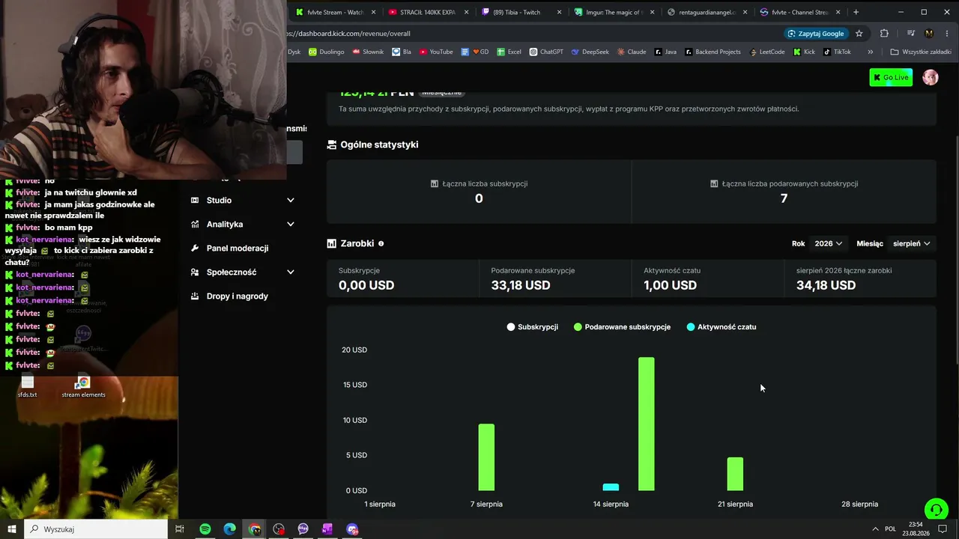Open the stream elements desktop shortcut

pyautogui.click(x=83, y=386)
